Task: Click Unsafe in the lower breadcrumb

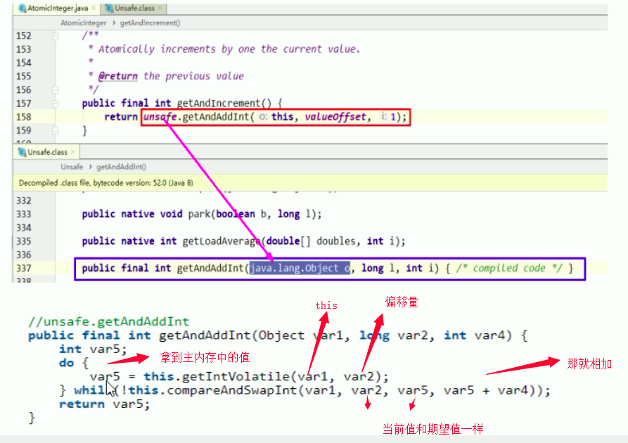Action: (x=72, y=167)
